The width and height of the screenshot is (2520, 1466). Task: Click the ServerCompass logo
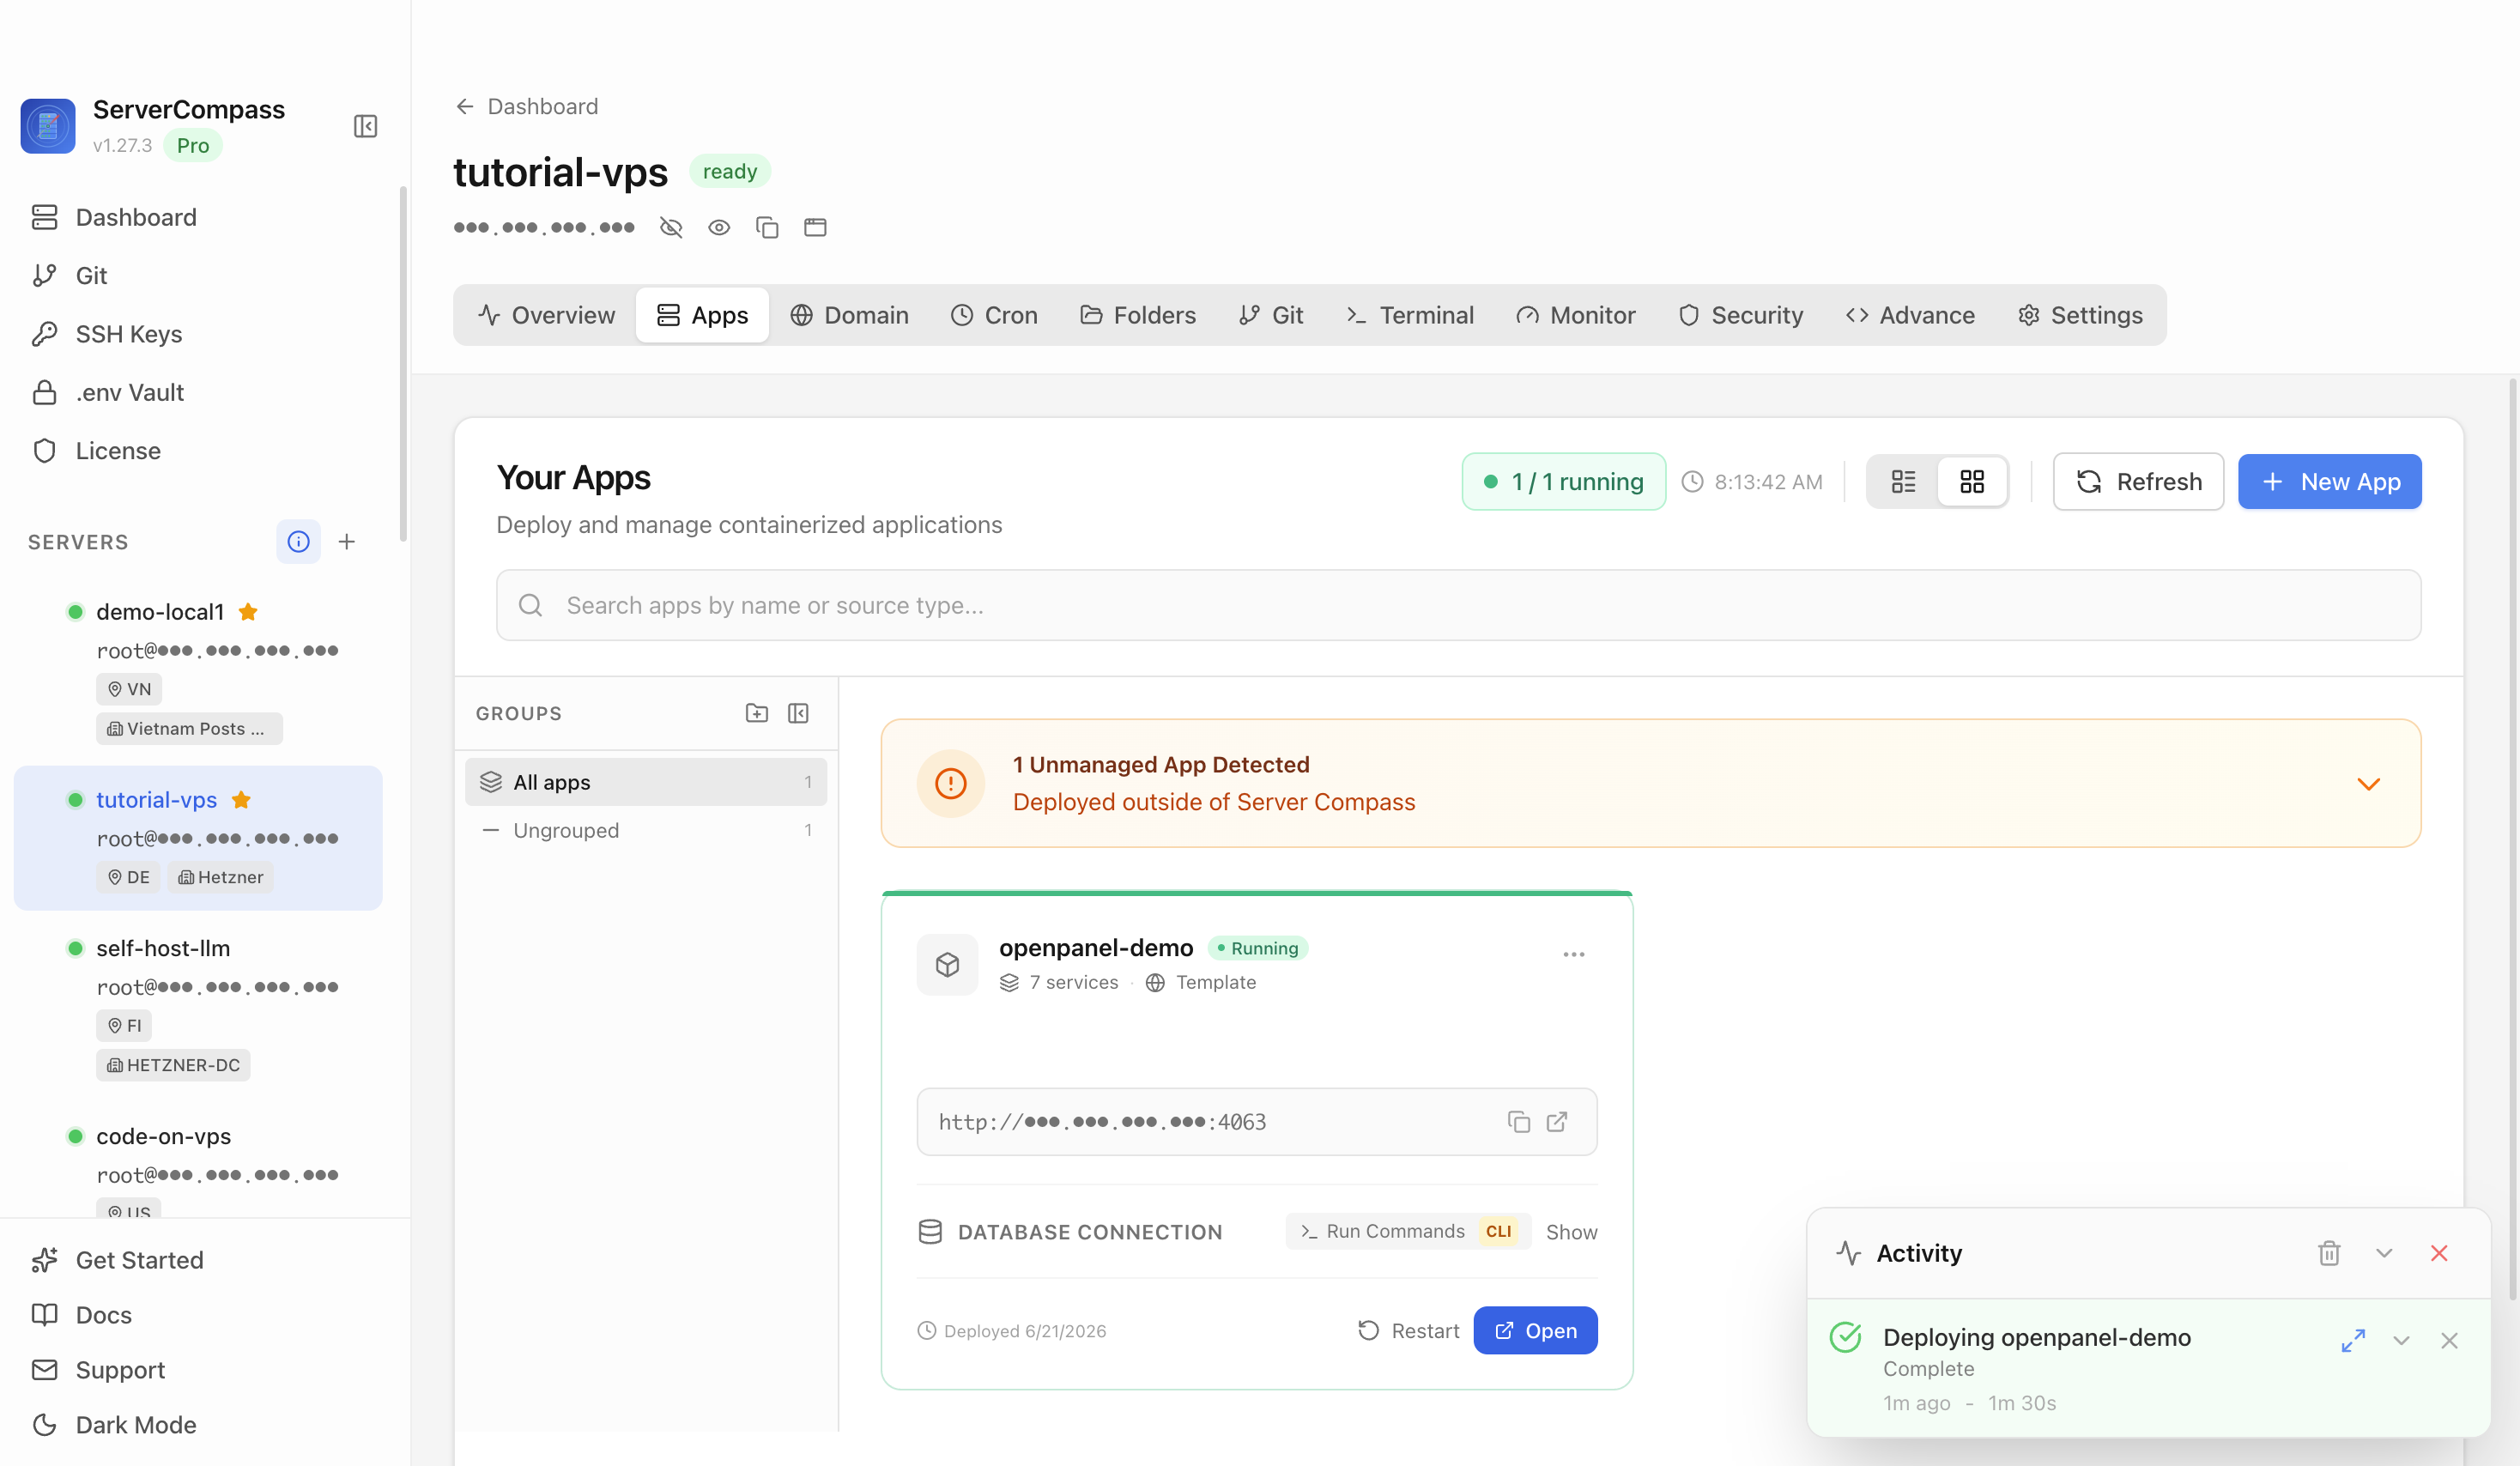click(x=48, y=126)
